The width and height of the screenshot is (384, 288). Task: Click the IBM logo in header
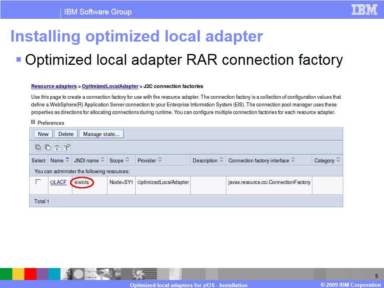click(x=364, y=10)
